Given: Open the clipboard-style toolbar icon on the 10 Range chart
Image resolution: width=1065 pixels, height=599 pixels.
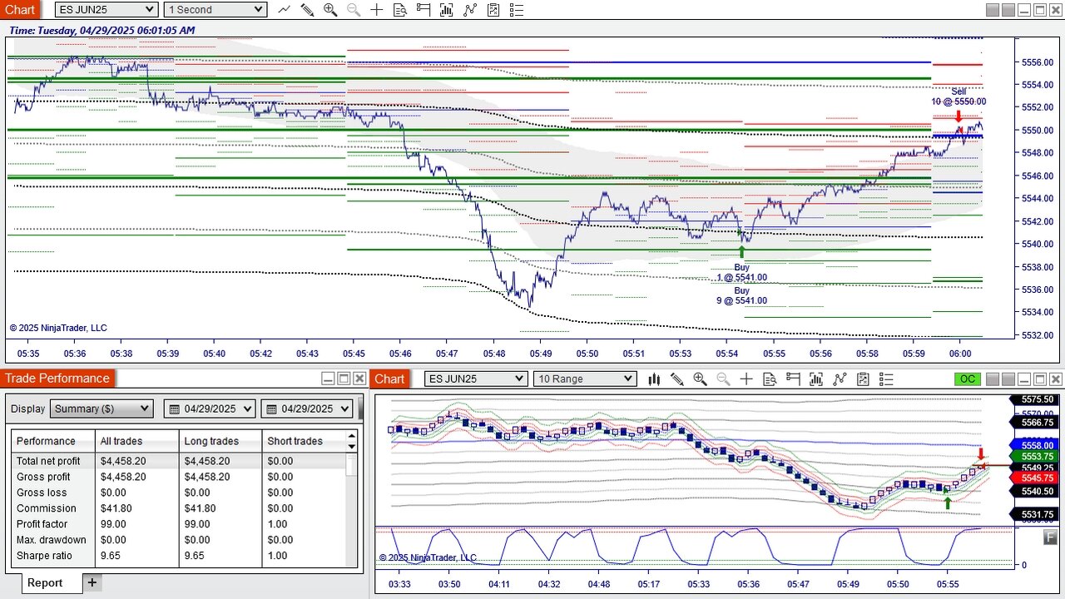Looking at the screenshot, I should (863, 379).
